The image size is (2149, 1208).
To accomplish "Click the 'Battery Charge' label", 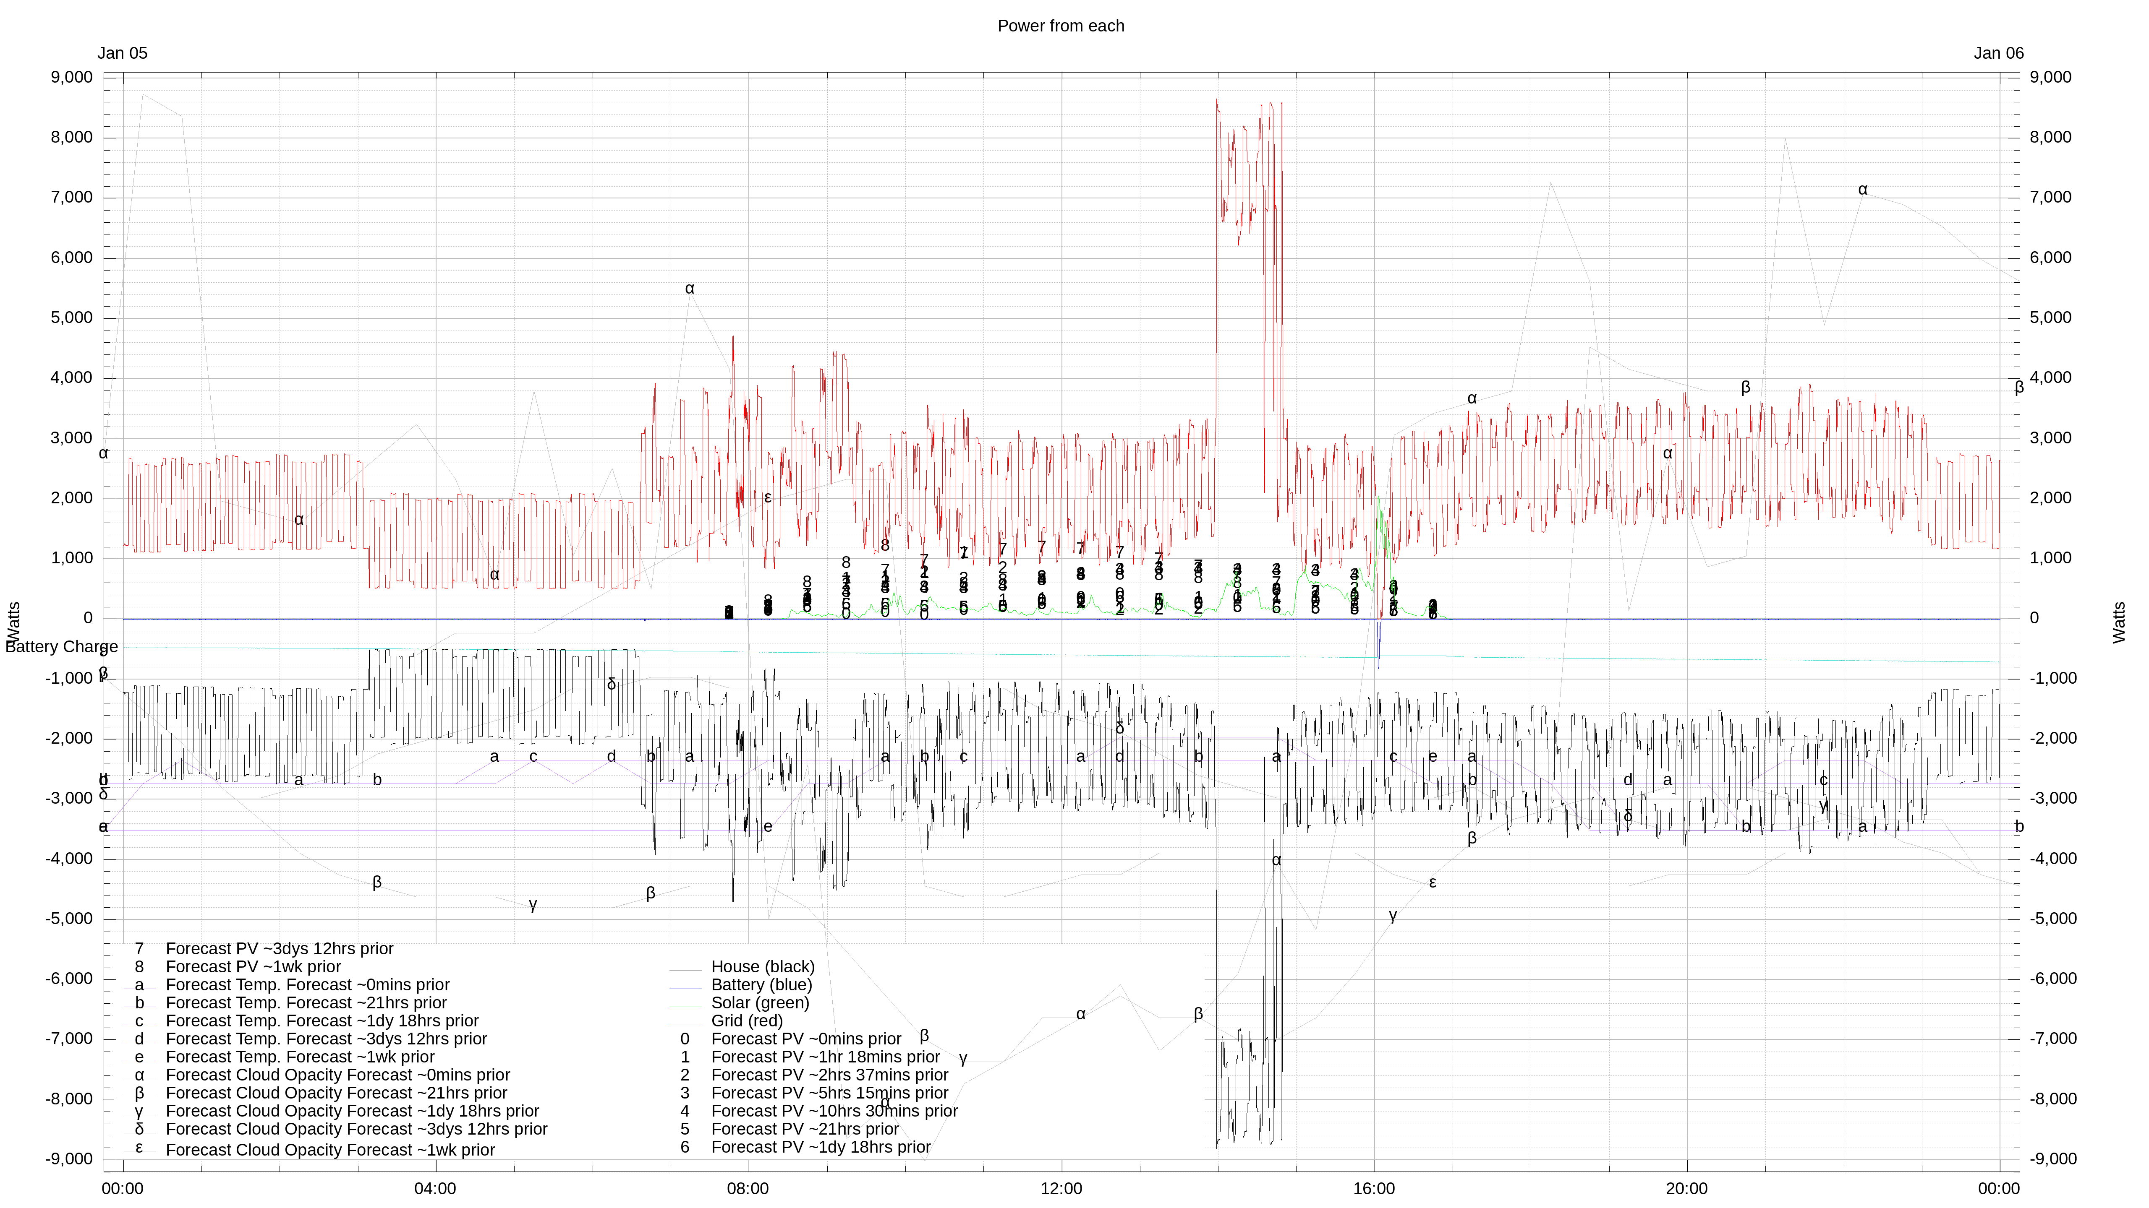I will tap(62, 647).
